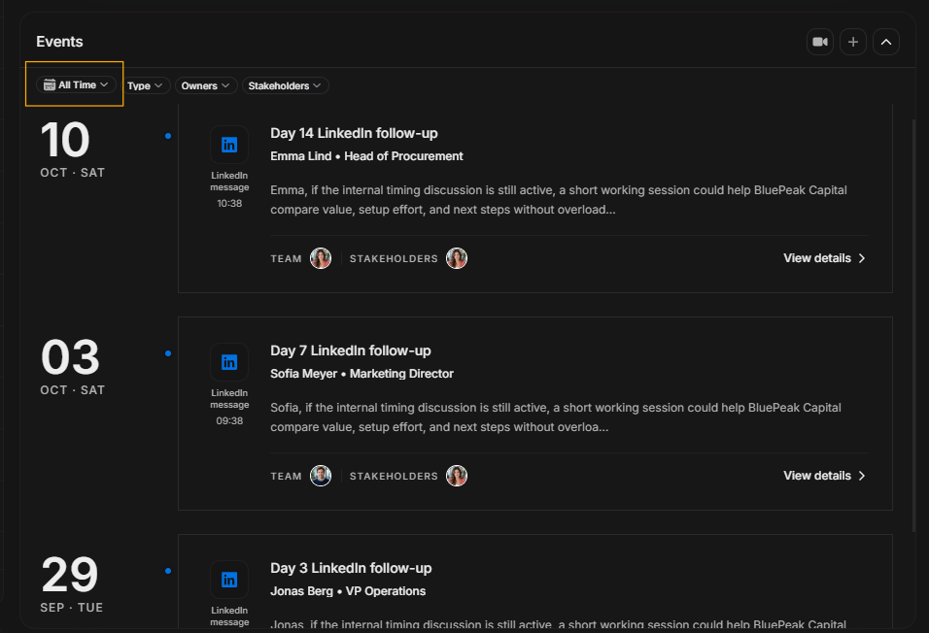
Task: Collapse the Events panel with chevron-up
Action: (x=885, y=42)
